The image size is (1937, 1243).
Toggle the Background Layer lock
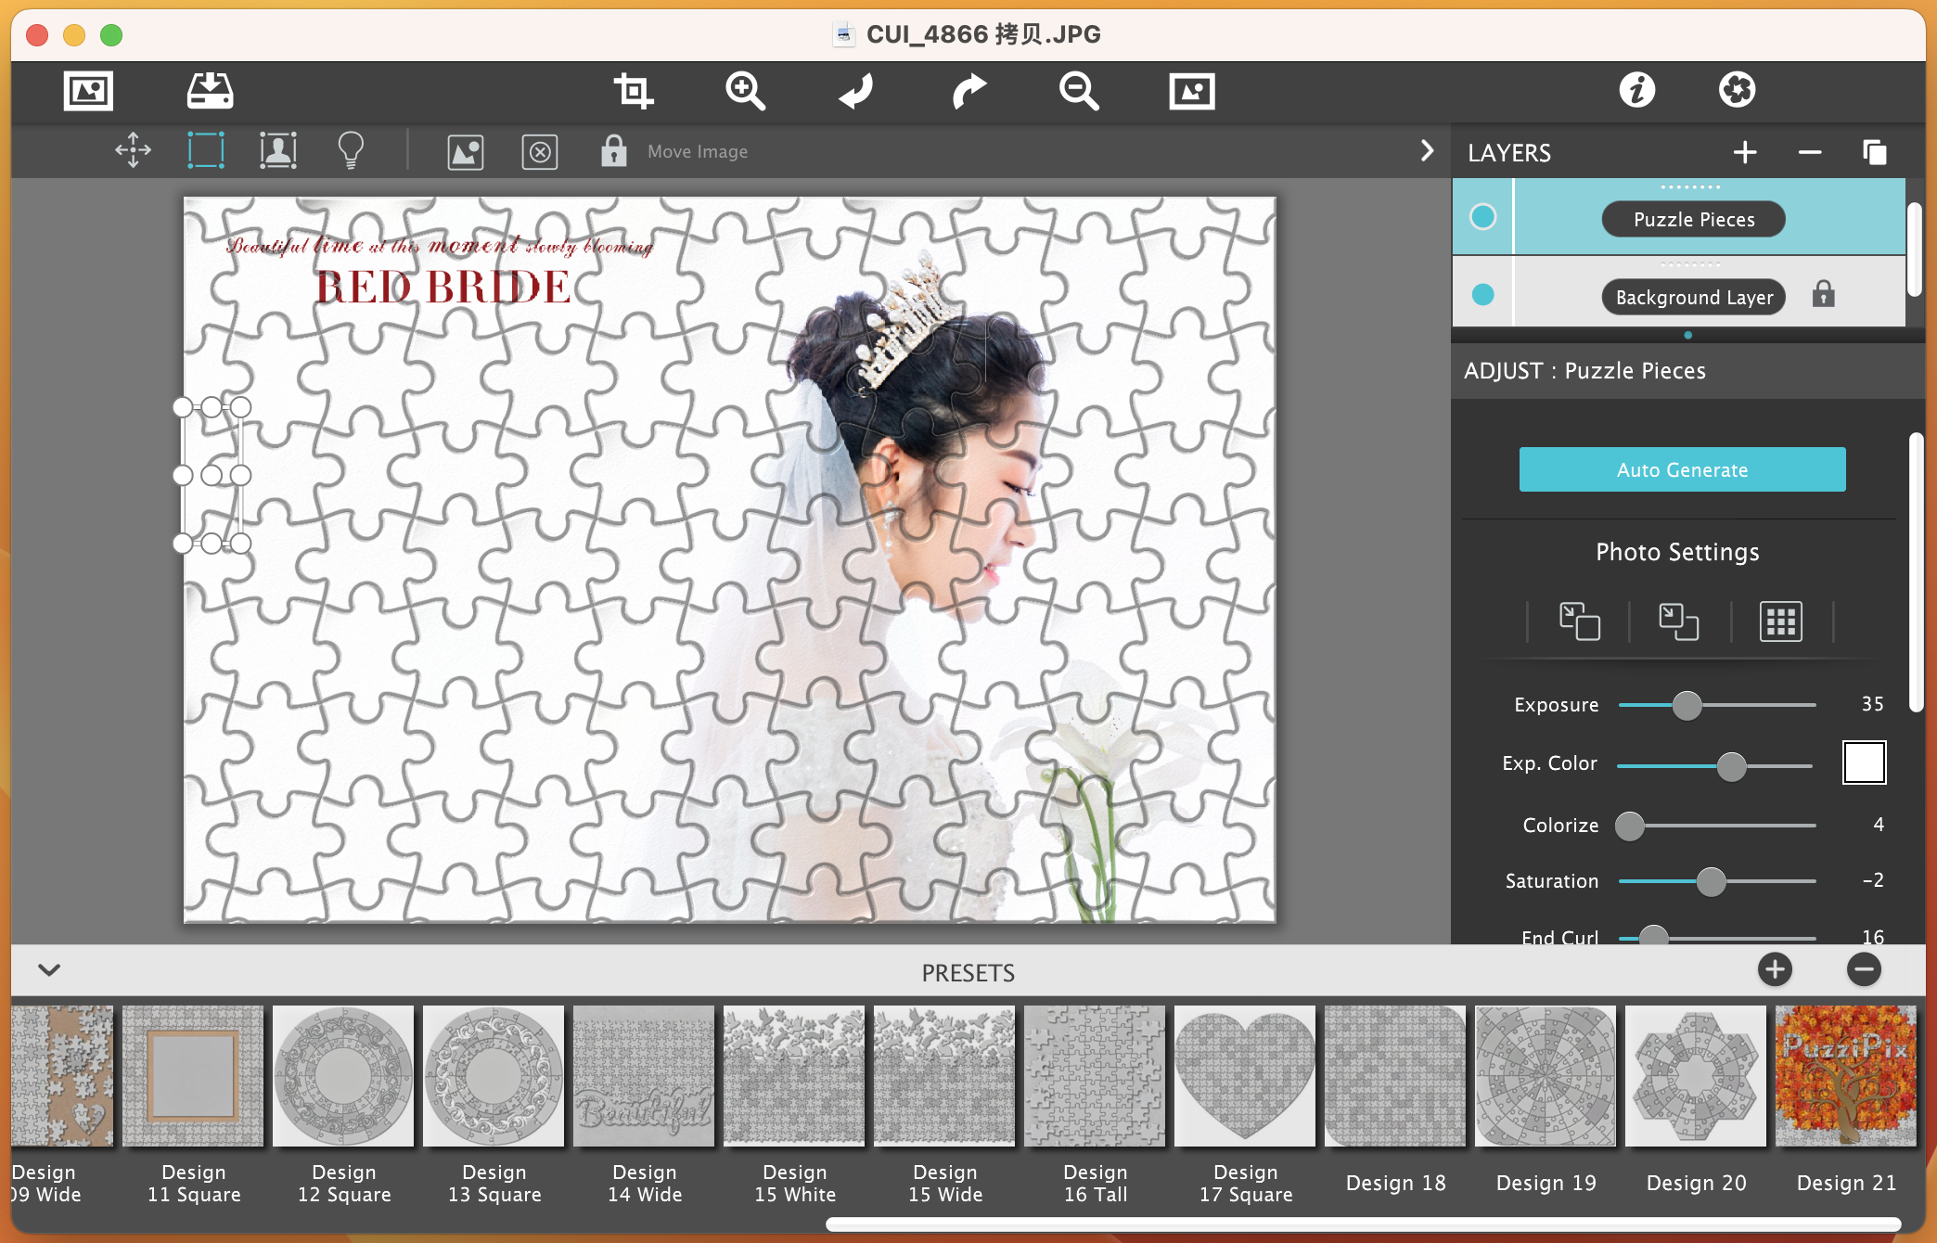(1823, 295)
